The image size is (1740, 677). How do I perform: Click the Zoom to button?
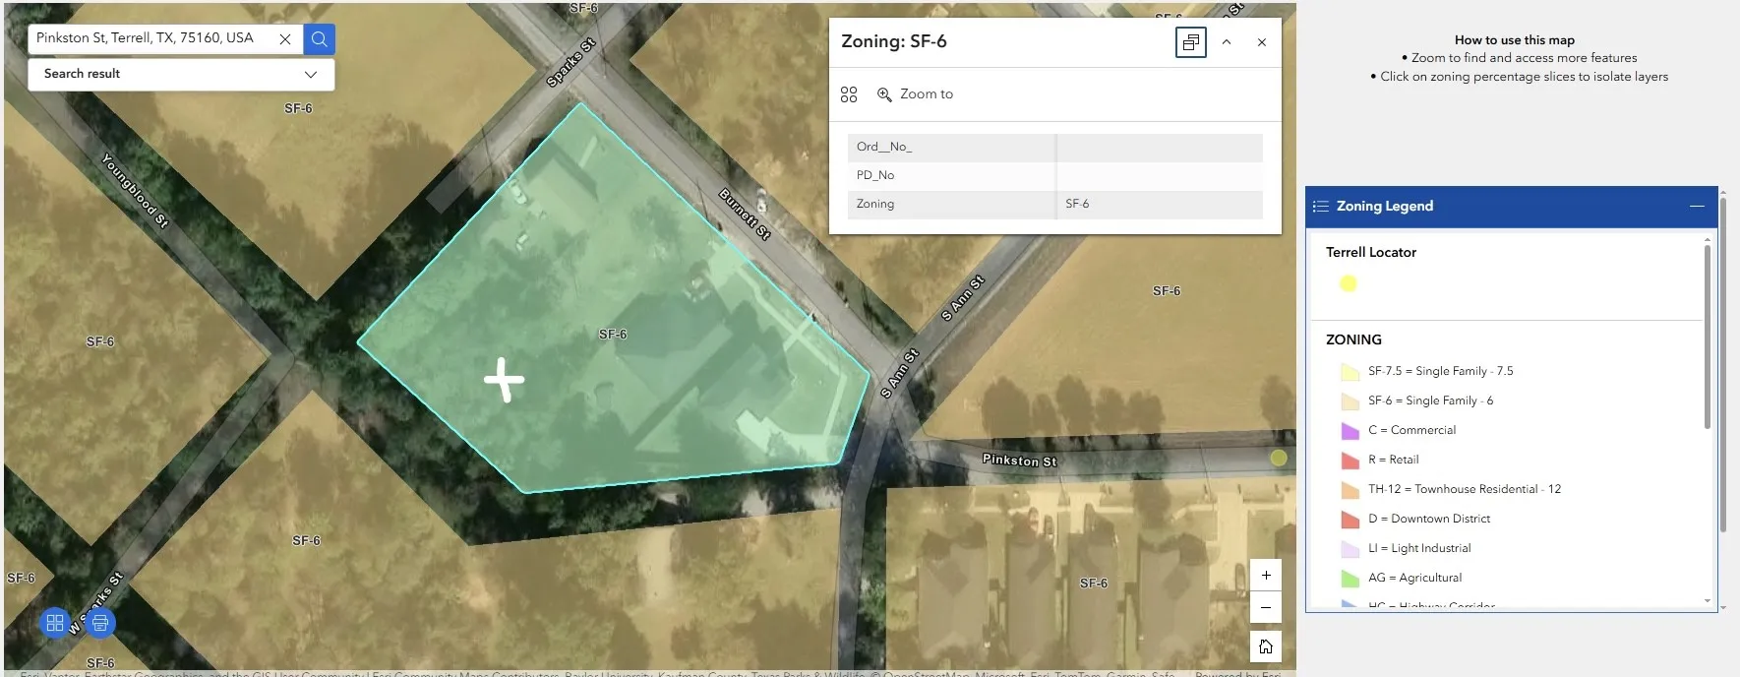point(915,94)
